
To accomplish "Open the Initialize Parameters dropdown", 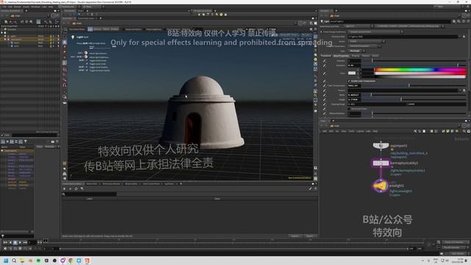I will [x=365, y=46].
